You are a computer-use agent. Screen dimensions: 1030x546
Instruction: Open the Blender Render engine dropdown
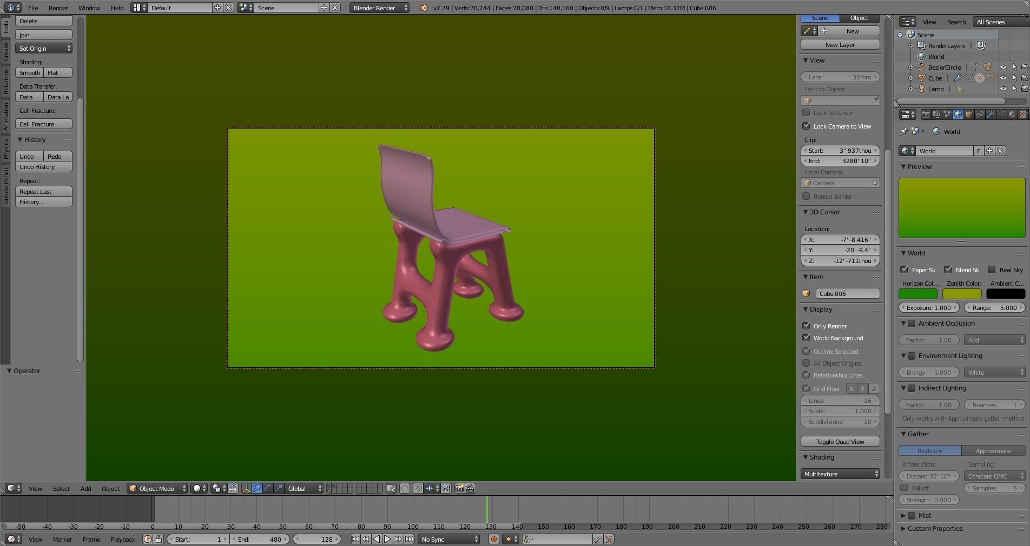[379, 8]
